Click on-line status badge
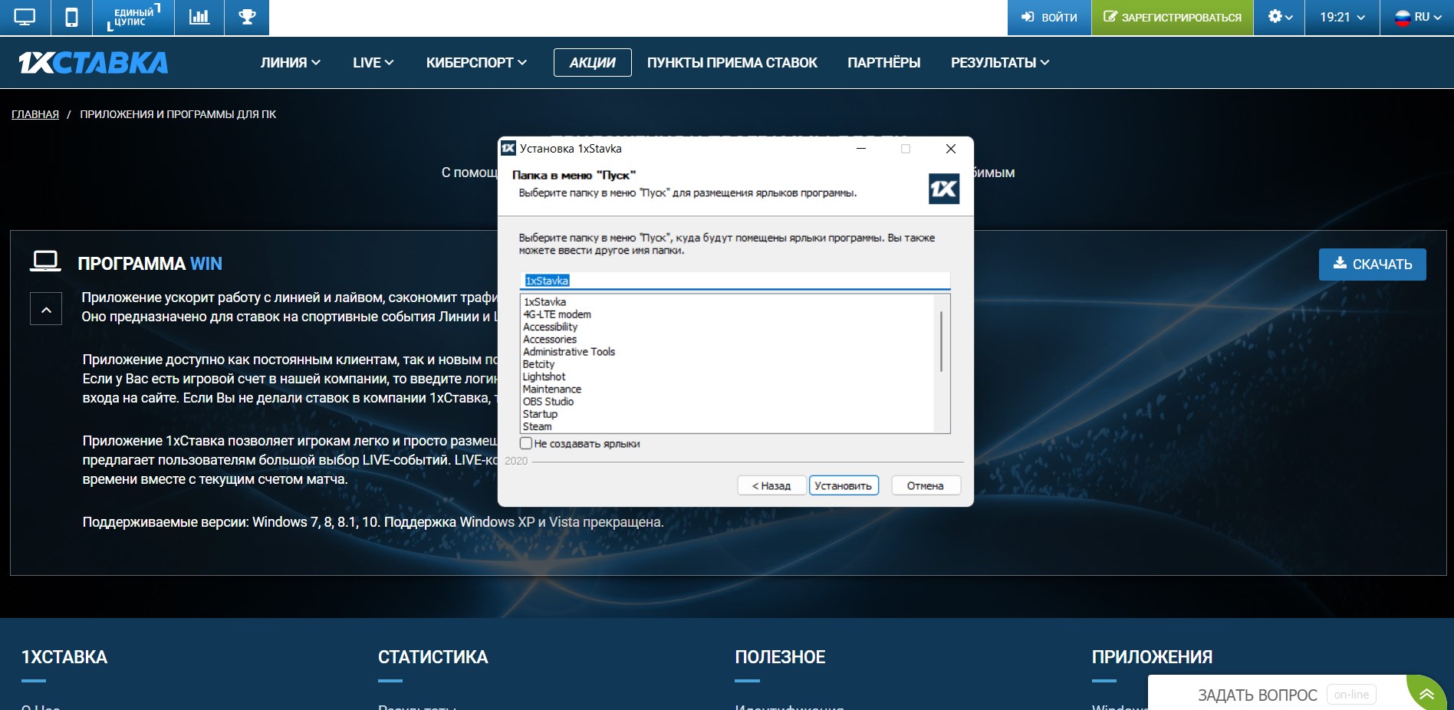This screenshot has height=710, width=1454. 1351,695
